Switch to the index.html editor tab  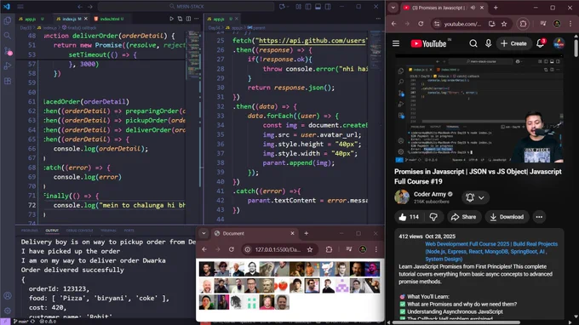(109, 19)
